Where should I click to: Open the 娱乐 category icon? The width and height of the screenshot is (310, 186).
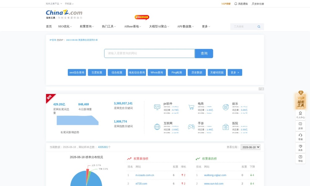click(x=226, y=107)
